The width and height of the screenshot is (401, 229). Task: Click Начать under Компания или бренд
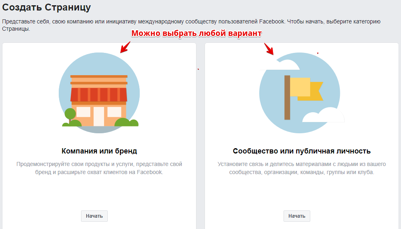tap(94, 216)
